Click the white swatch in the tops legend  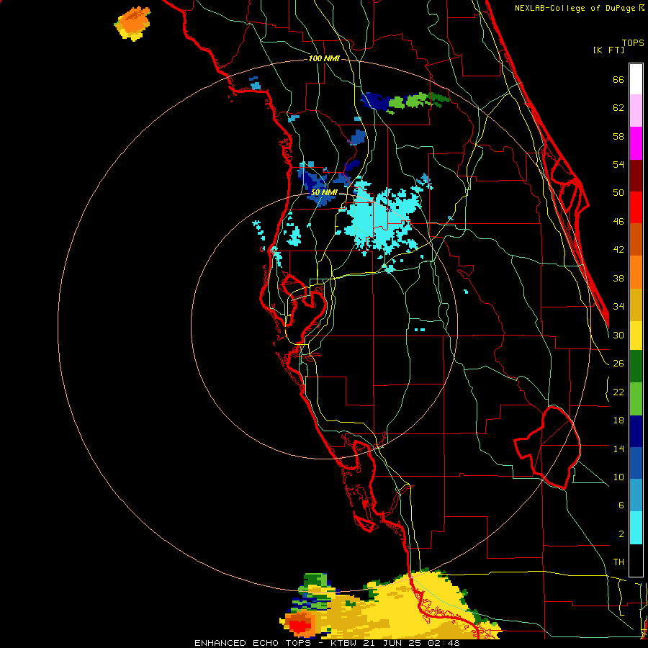coord(636,79)
